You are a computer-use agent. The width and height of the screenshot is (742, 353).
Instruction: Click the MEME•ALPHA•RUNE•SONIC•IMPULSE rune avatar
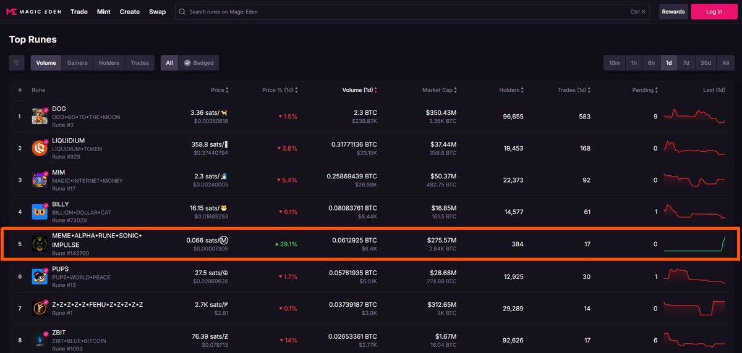click(x=40, y=244)
